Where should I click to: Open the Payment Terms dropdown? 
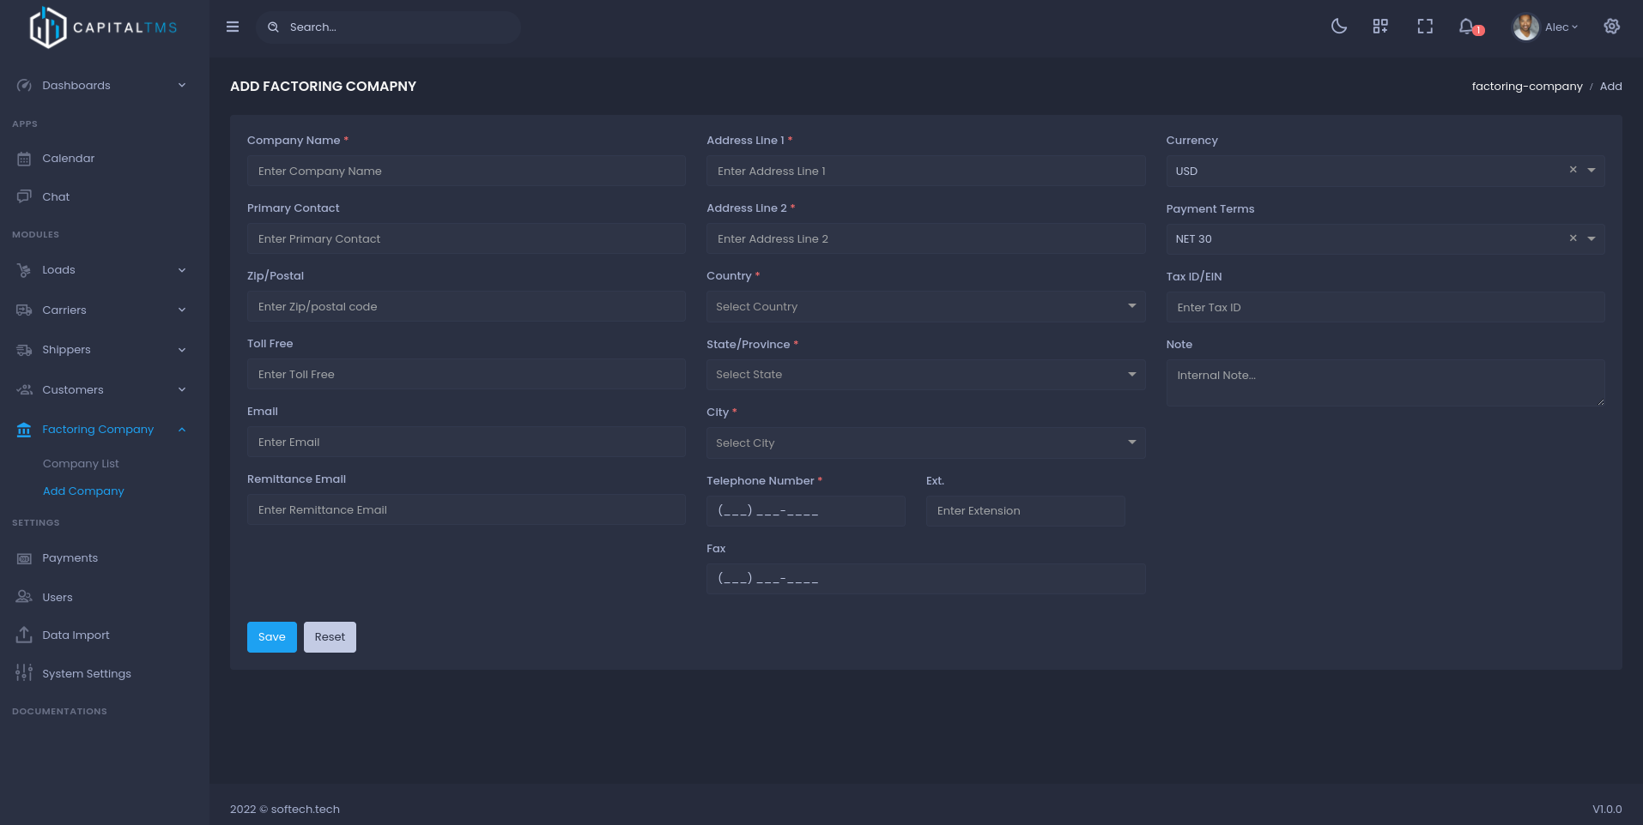(x=1591, y=239)
